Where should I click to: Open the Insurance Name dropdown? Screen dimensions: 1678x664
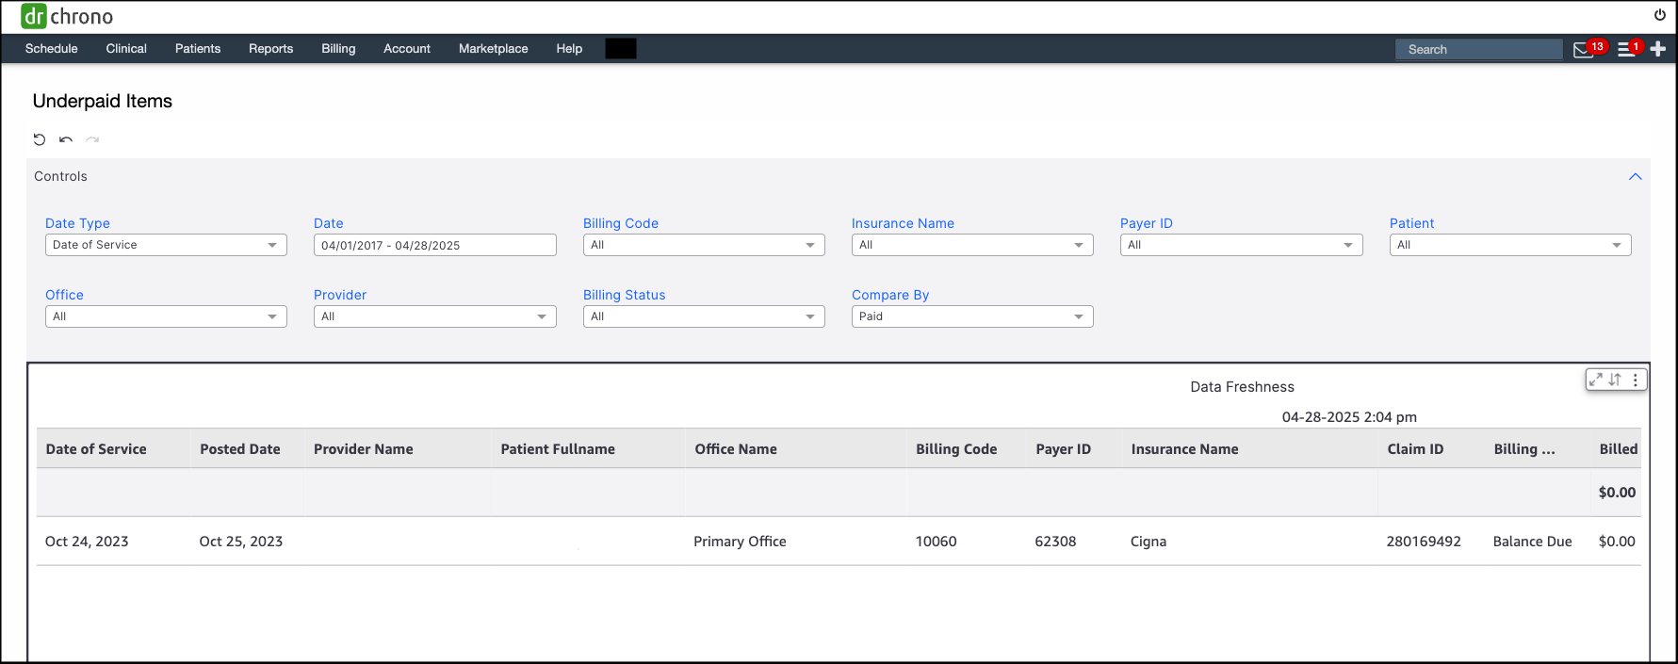[972, 245]
